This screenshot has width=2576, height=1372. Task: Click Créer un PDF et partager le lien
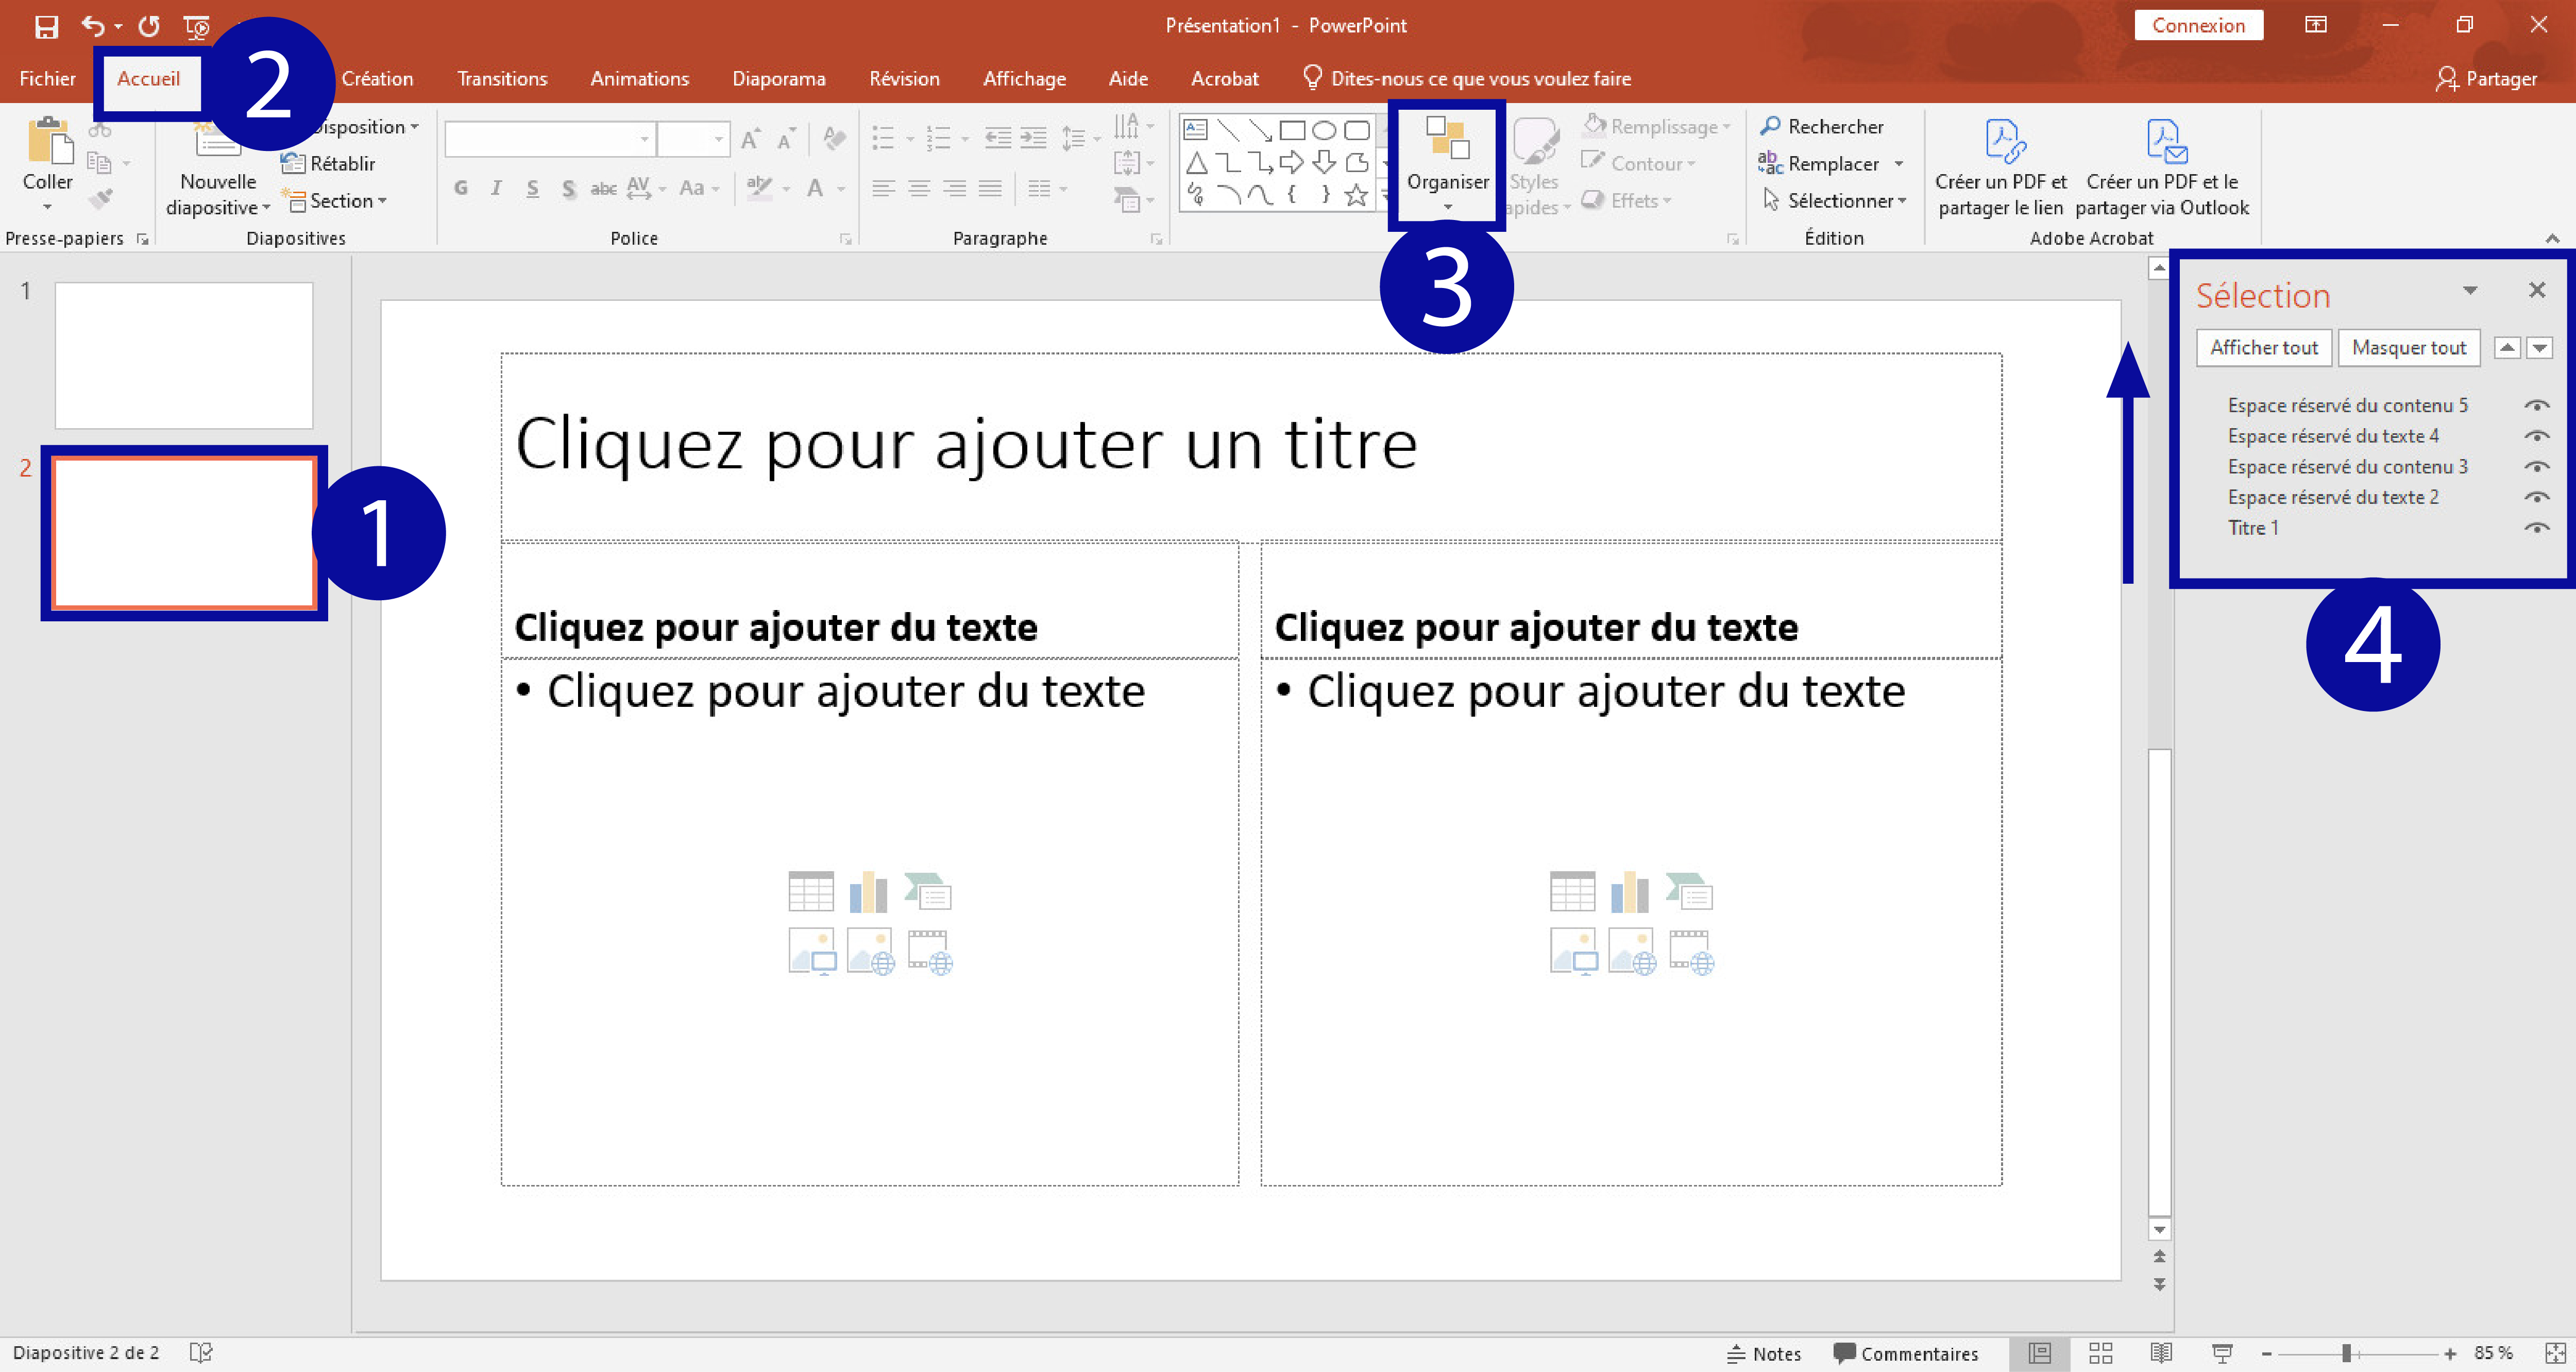pos(2000,166)
